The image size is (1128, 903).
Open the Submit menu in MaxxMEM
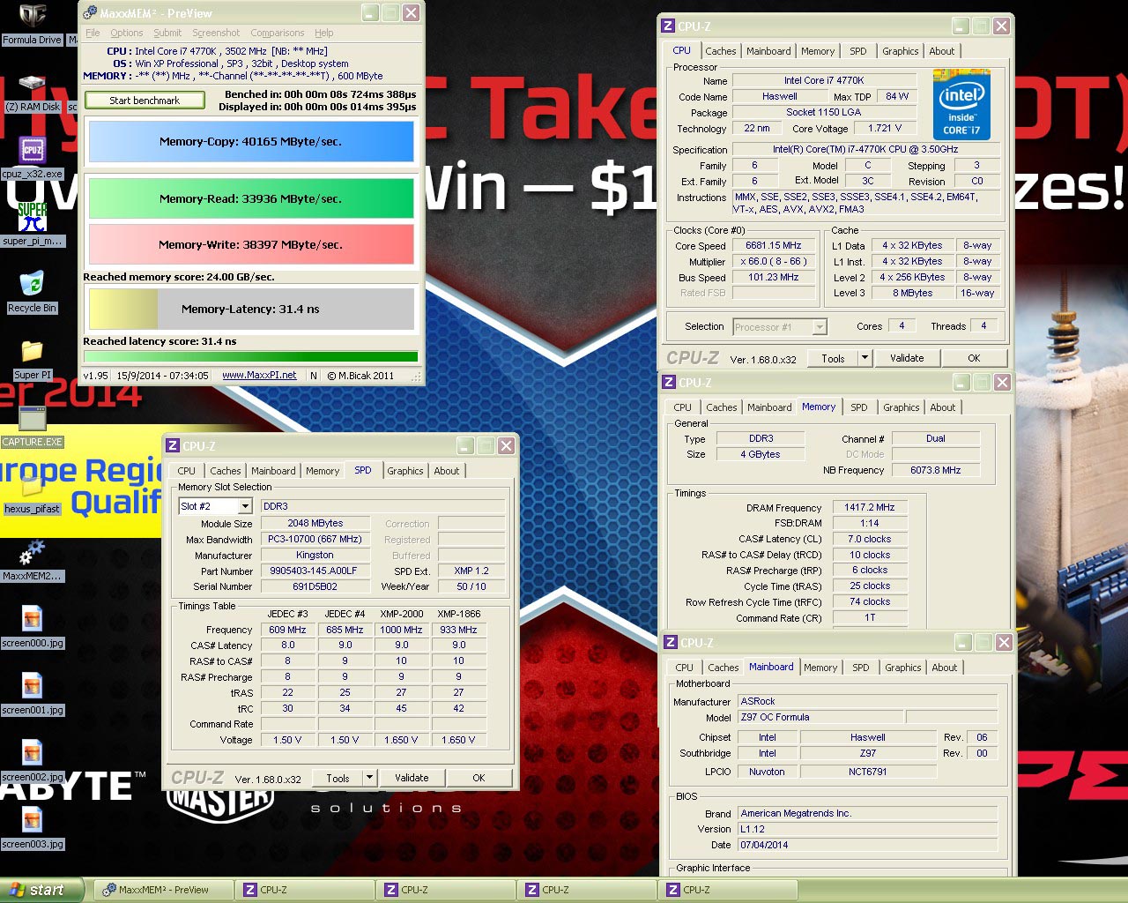[x=167, y=33]
